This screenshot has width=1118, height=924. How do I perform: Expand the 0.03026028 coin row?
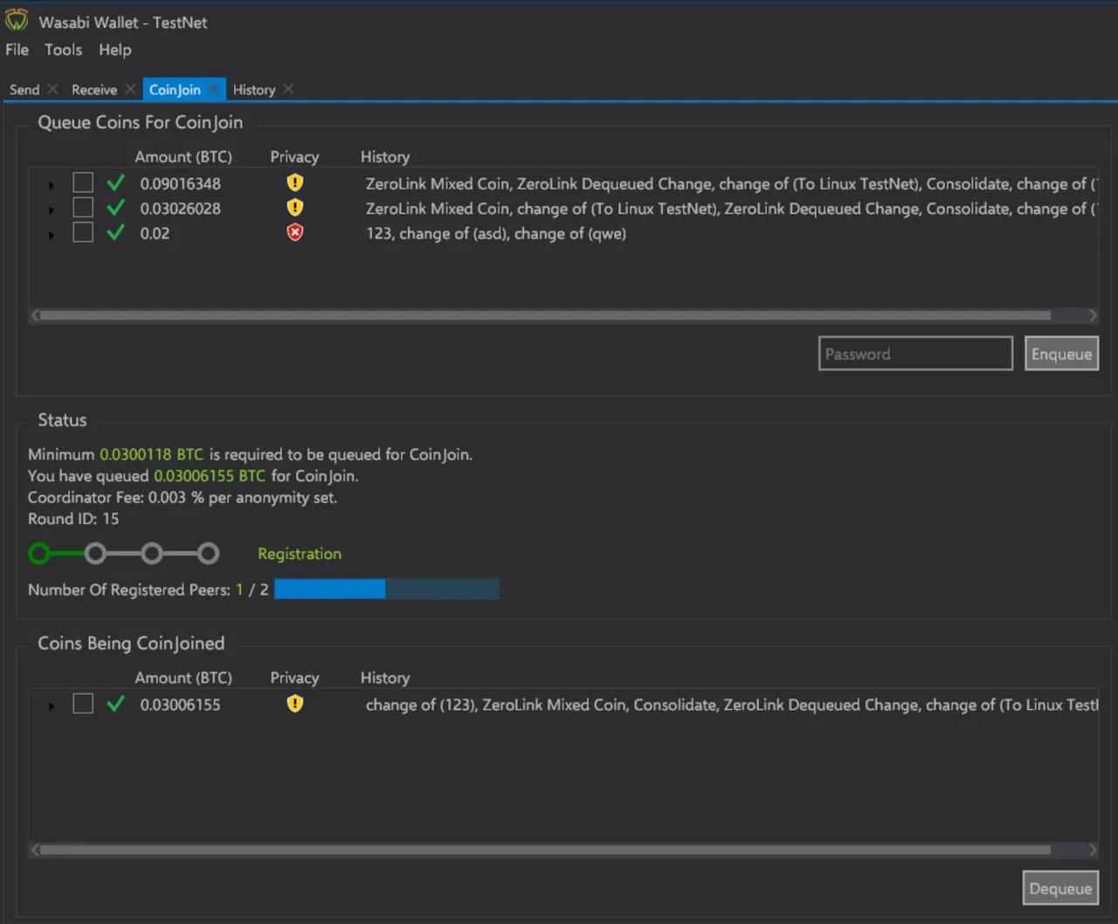pyautogui.click(x=51, y=210)
